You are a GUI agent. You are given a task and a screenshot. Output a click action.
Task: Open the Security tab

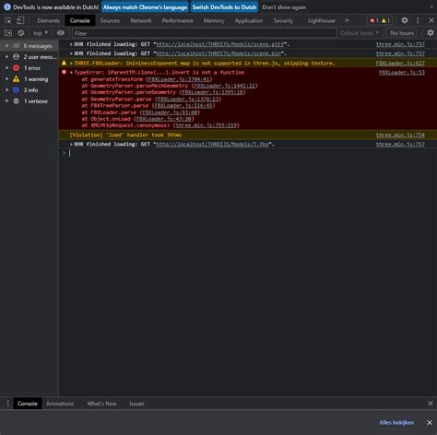pyautogui.click(x=283, y=20)
